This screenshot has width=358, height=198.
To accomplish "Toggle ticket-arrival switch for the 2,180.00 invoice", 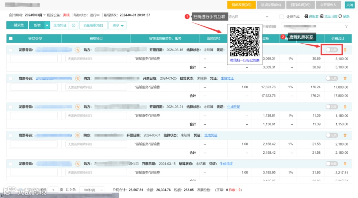I will pos(332,135).
